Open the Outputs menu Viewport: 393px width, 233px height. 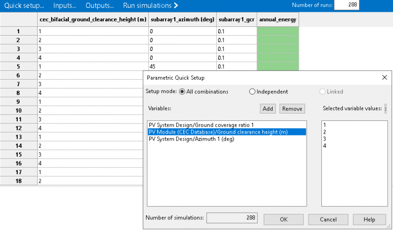click(100, 5)
